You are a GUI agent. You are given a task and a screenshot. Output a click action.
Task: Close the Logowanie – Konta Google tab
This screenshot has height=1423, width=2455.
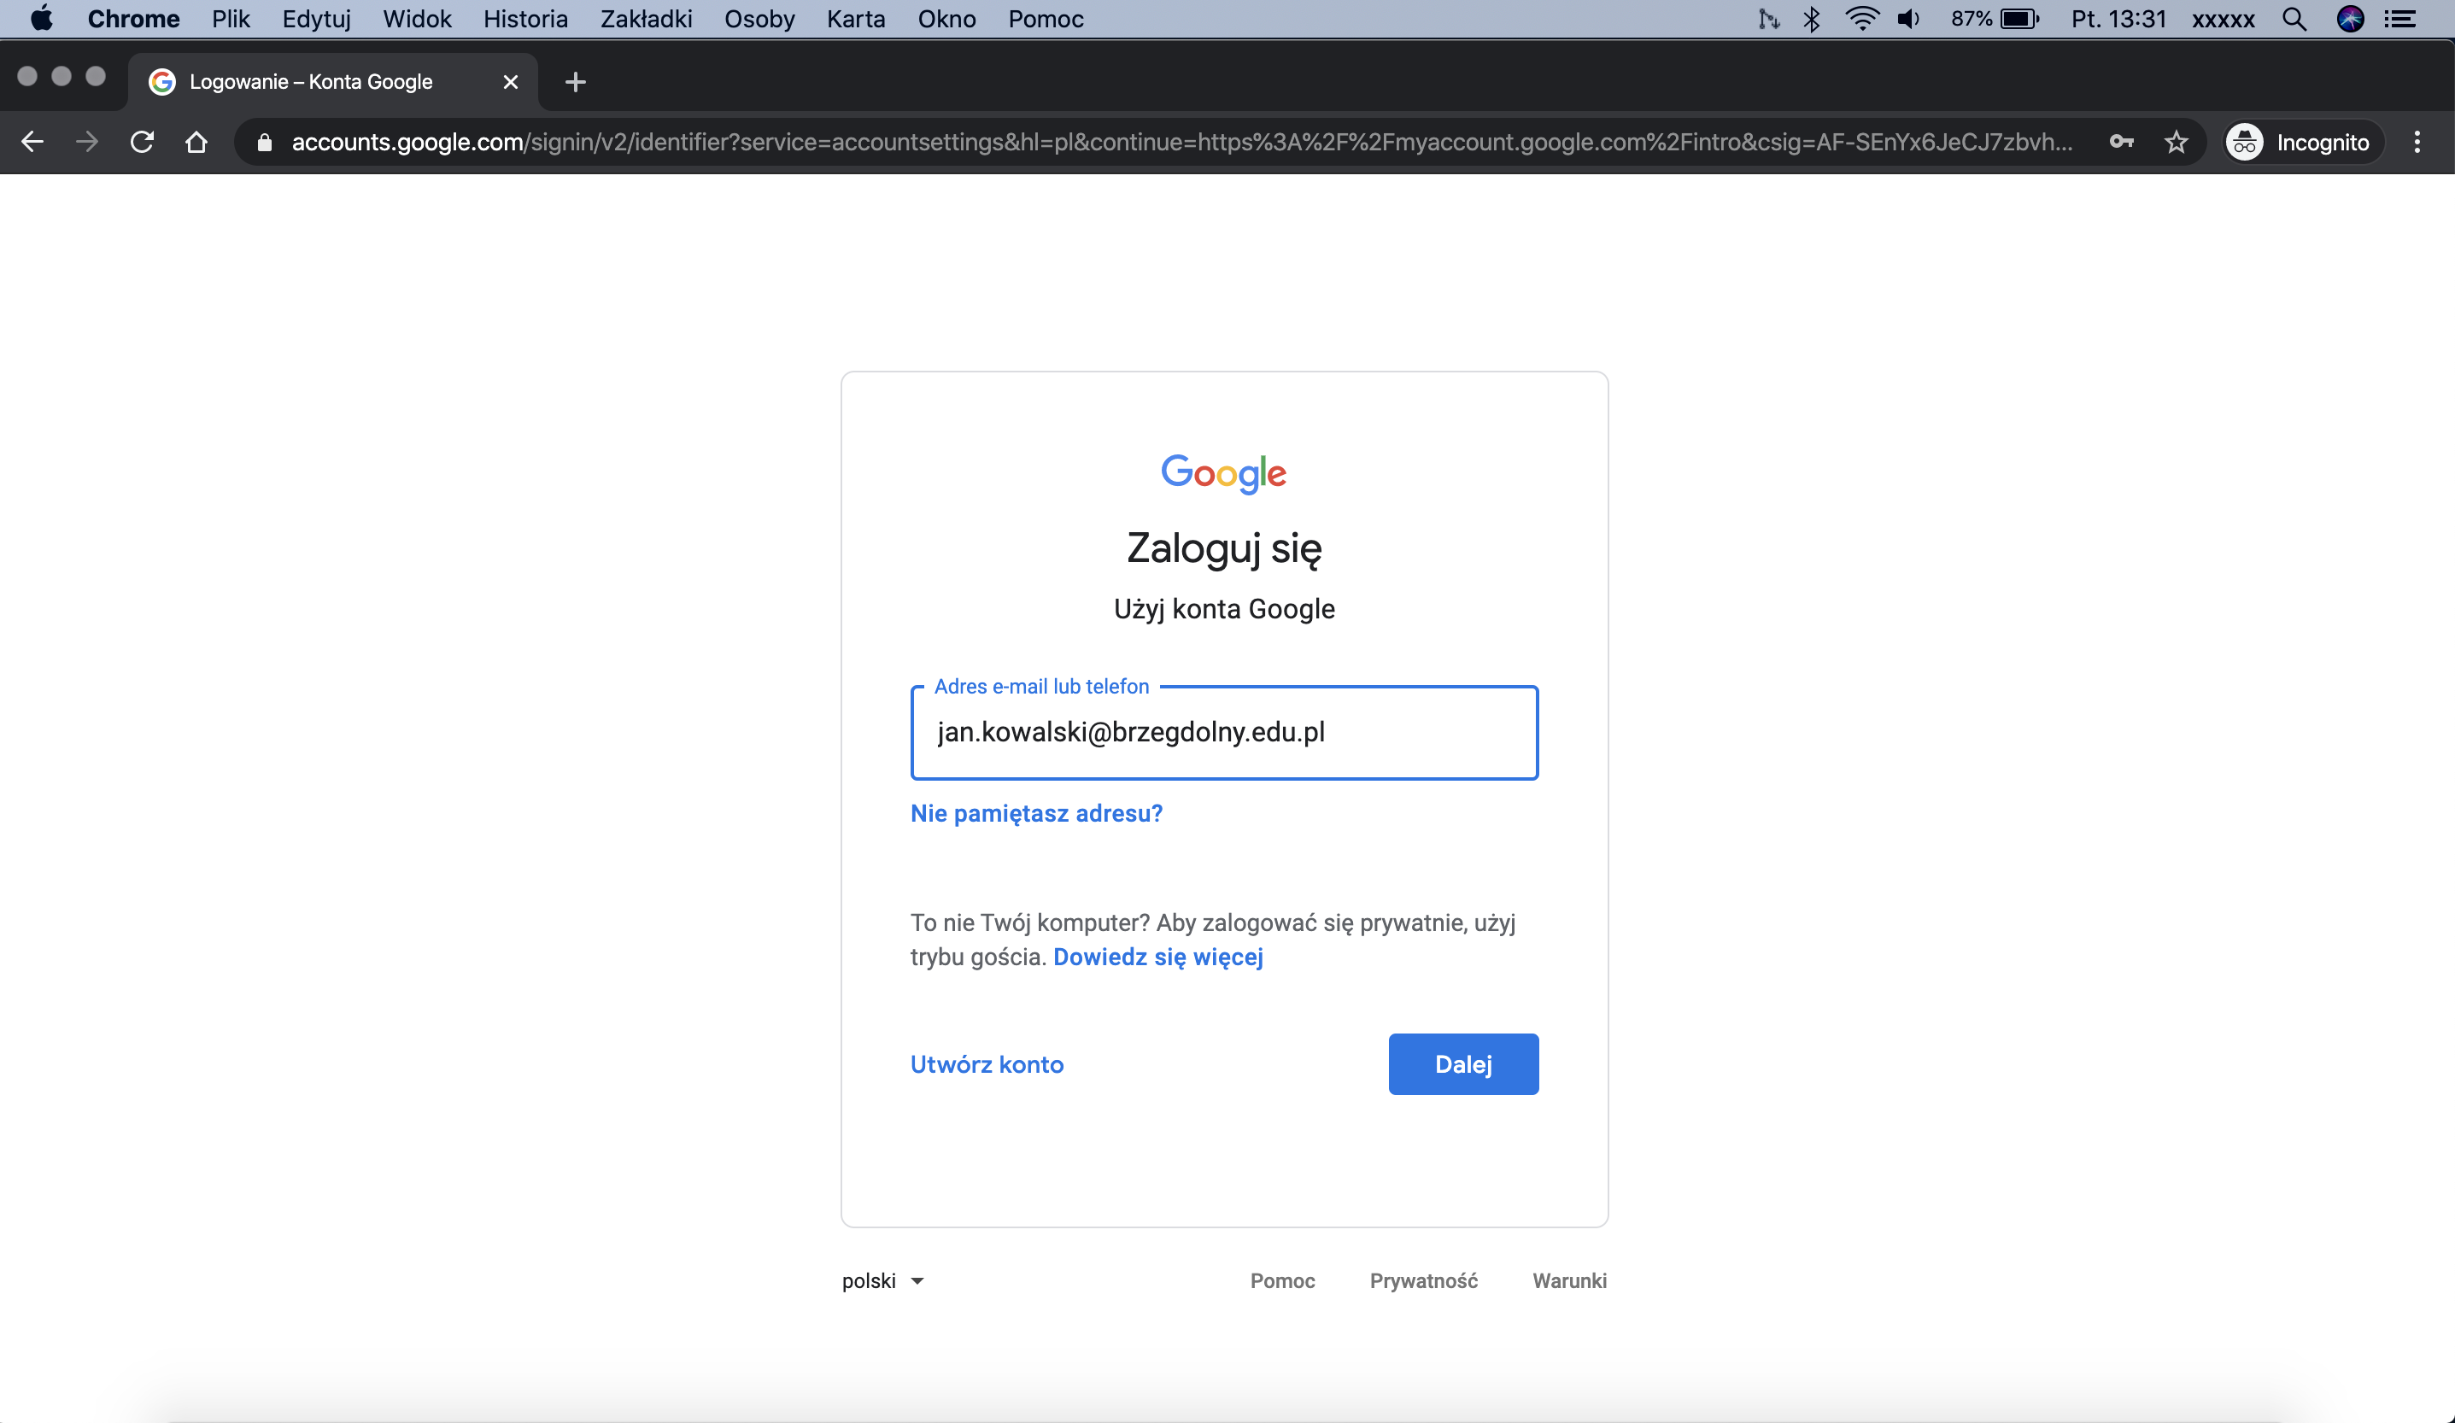tap(511, 82)
